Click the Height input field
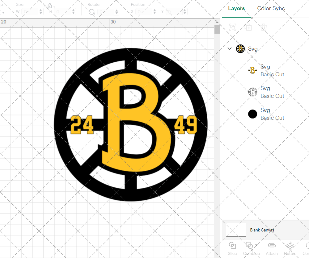The image size is (309, 258). point(63,12)
